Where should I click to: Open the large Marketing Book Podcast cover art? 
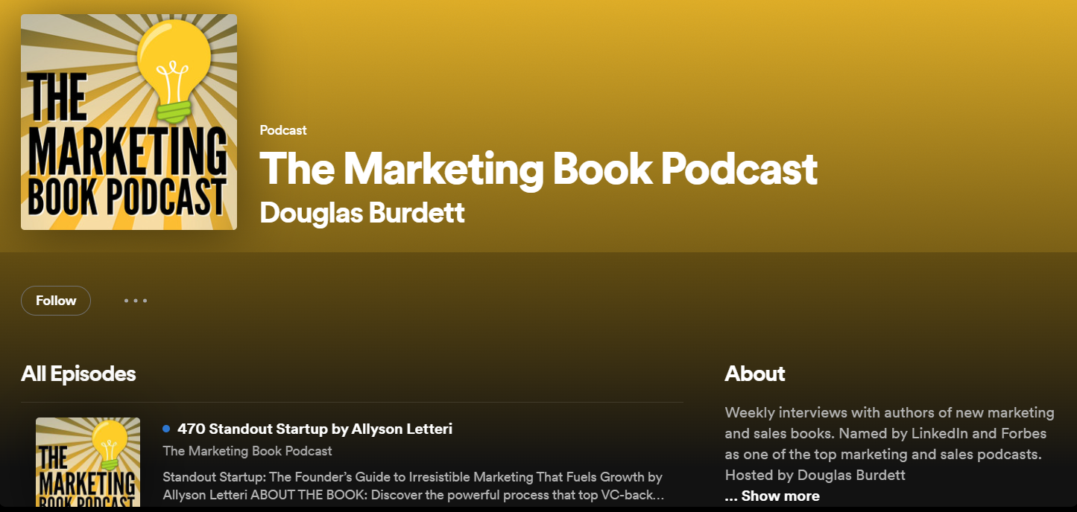pos(129,122)
